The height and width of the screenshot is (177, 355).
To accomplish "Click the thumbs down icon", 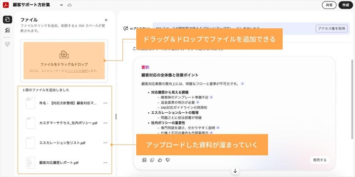I will 168,160.
